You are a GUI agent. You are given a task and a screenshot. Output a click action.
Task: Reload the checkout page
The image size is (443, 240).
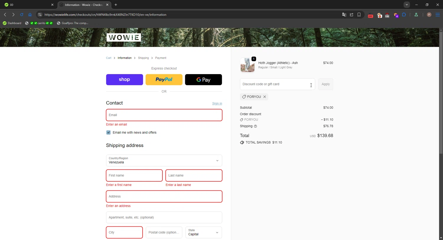click(x=22, y=14)
